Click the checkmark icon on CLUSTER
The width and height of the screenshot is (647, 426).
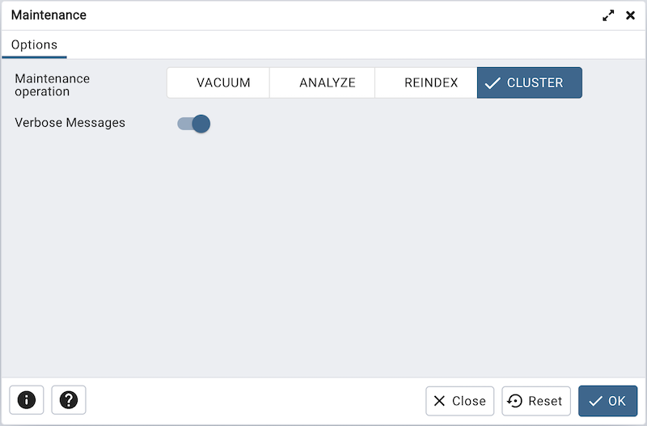tap(493, 83)
